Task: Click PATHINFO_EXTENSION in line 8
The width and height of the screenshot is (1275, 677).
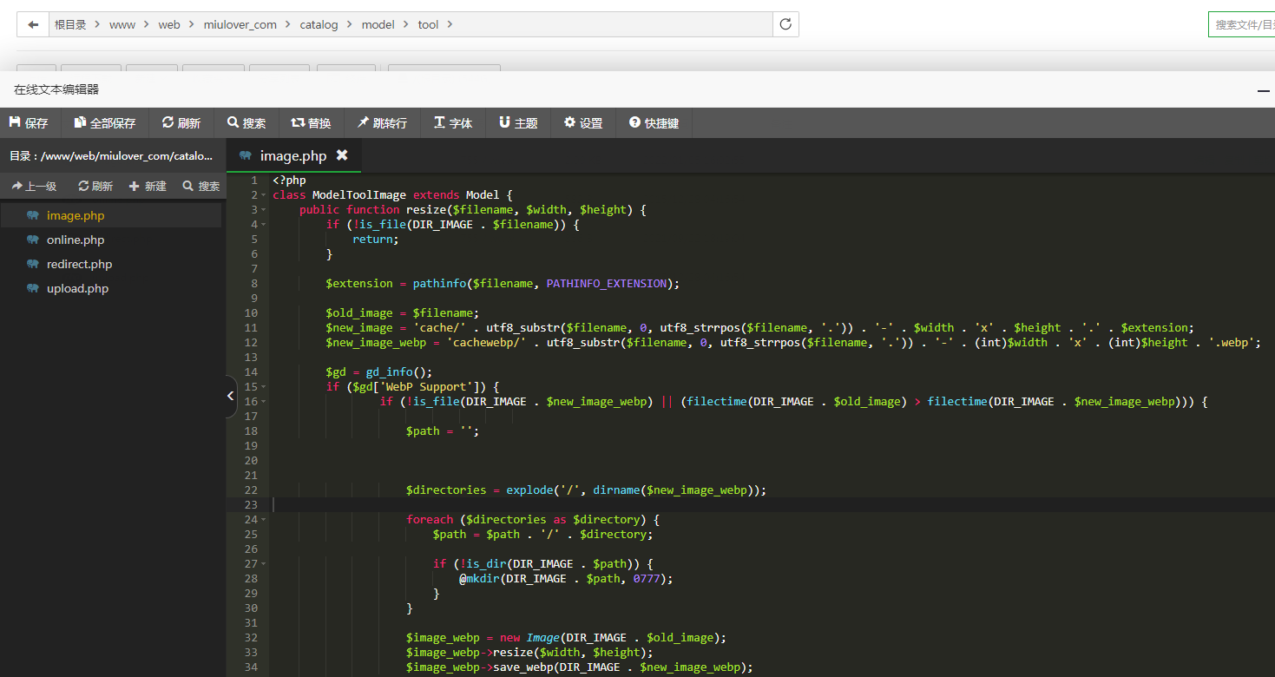Action: pyautogui.click(x=607, y=284)
